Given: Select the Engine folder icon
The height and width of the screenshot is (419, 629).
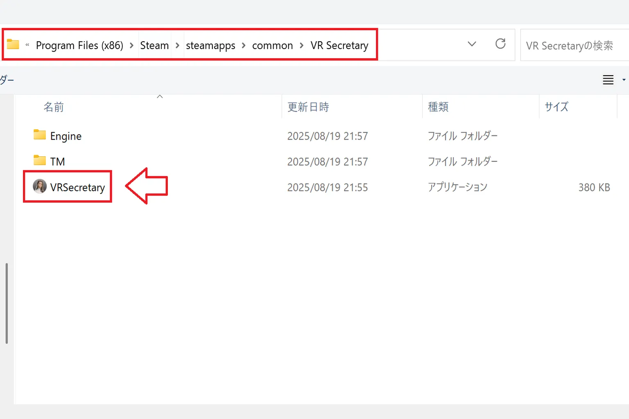Looking at the screenshot, I should (40, 135).
